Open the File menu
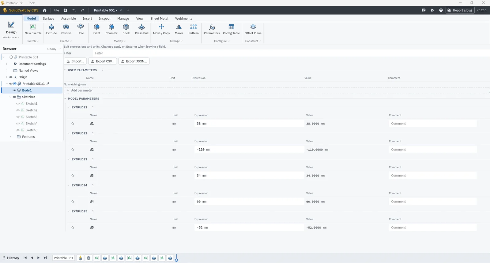The image size is (490, 263). tap(56, 10)
